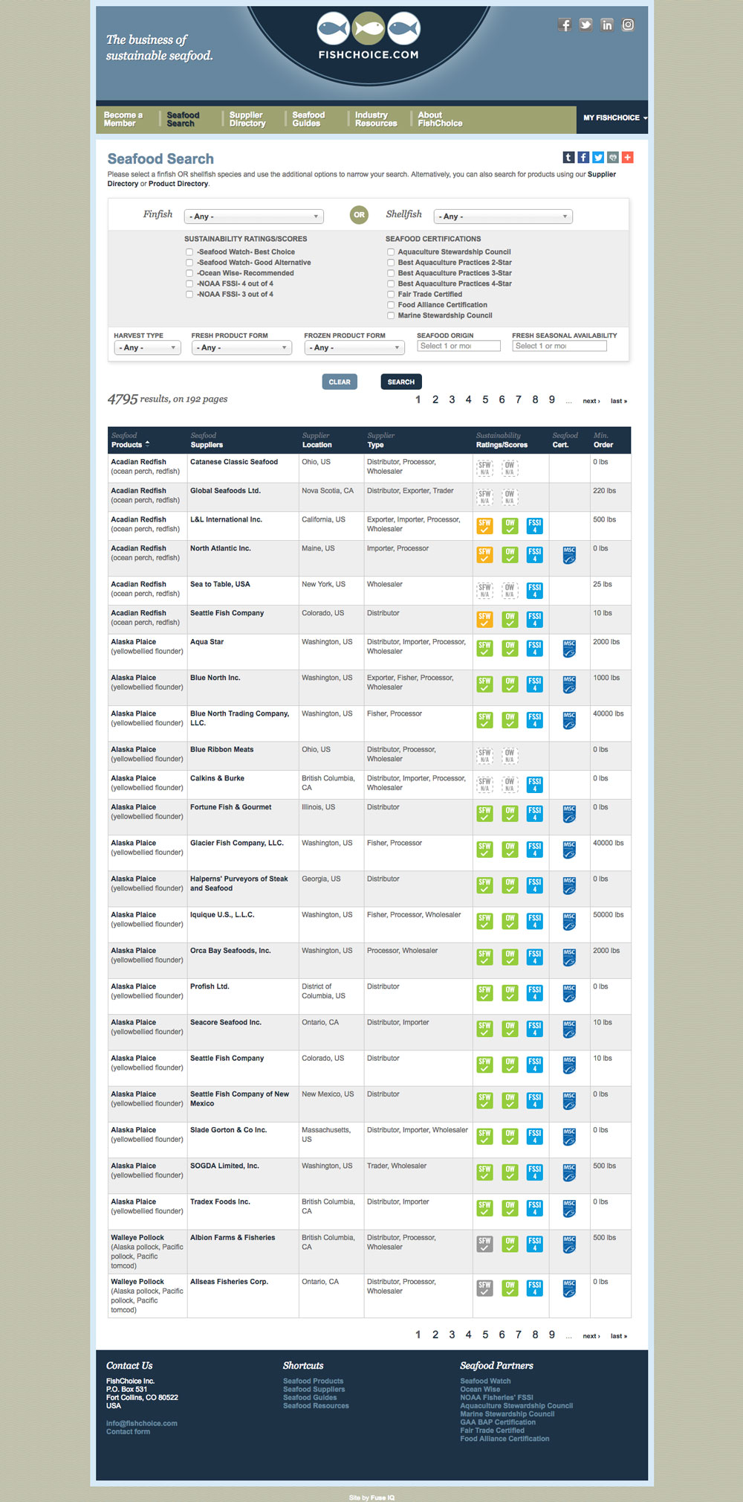Viewport: 743px width, 1502px height.
Task: Open Facebook page from header icon
Action: [565, 25]
